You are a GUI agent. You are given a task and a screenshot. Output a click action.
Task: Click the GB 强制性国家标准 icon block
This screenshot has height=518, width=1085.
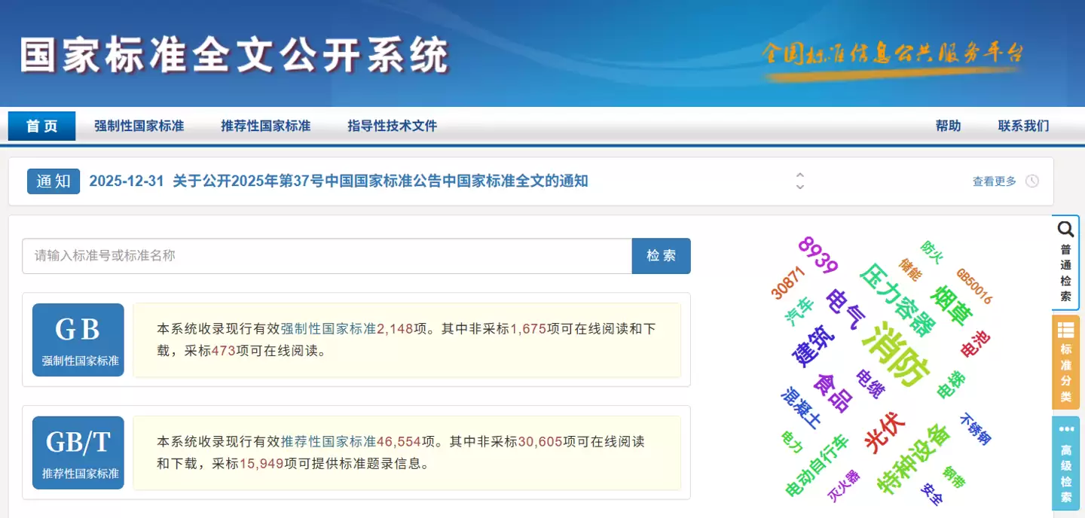pos(78,340)
